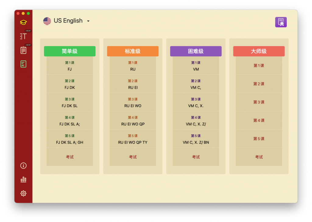The image size is (312, 222).
Task: Open 困难级 lesson 1 VM
Action: pyautogui.click(x=196, y=66)
